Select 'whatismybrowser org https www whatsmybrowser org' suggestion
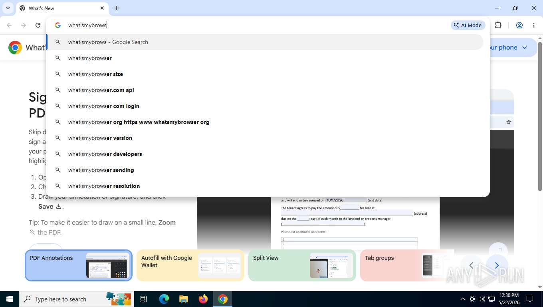543x307 pixels. point(265,122)
